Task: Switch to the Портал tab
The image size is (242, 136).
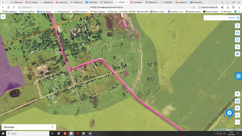Action: 17,2
